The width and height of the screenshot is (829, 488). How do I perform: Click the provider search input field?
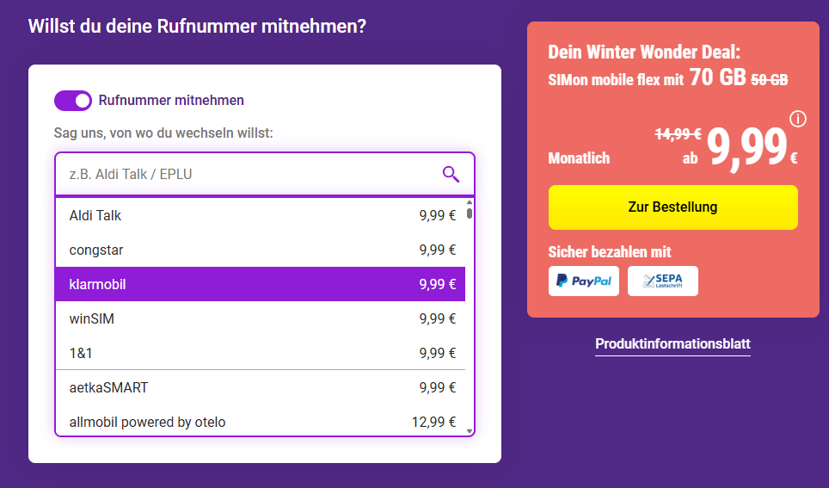(x=249, y=175)
